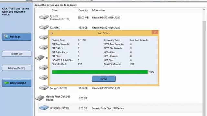Open Advanced Setting
Screen dimensions: 207x116
click(x=16, y=68)
